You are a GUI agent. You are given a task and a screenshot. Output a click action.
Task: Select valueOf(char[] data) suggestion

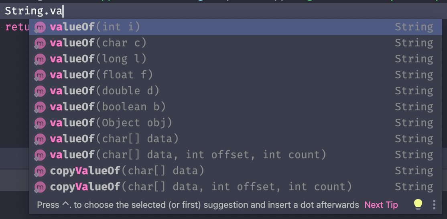pyautogui.click(x=236, y=139)
